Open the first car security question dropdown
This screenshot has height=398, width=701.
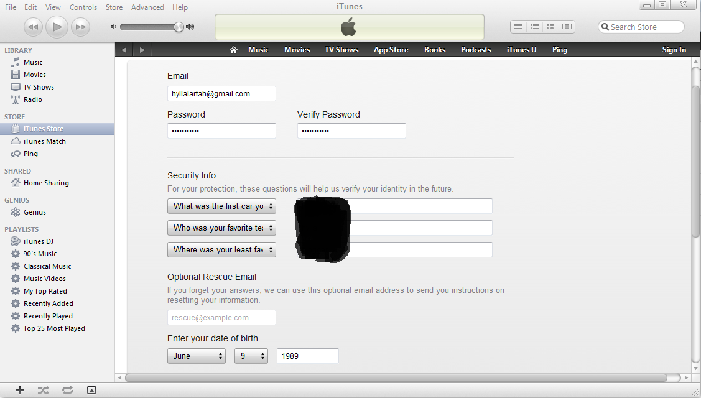(x=221, y=206)
